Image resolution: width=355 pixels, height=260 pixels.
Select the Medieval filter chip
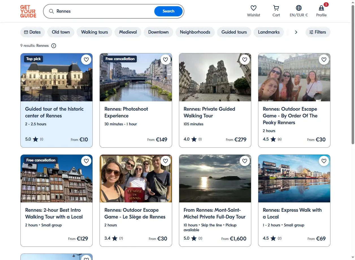pos(128,32)
